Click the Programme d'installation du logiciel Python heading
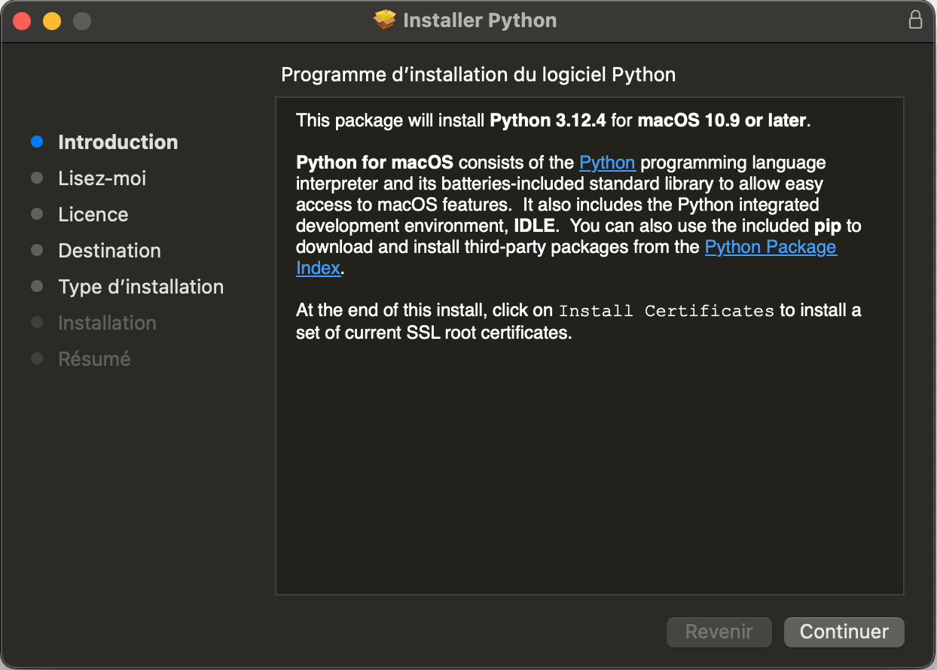 [x=478, y=75]
